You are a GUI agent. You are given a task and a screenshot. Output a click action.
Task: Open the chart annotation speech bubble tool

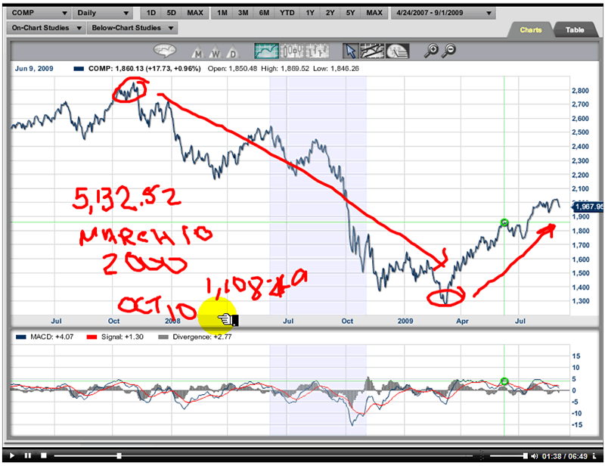[165, 50]
